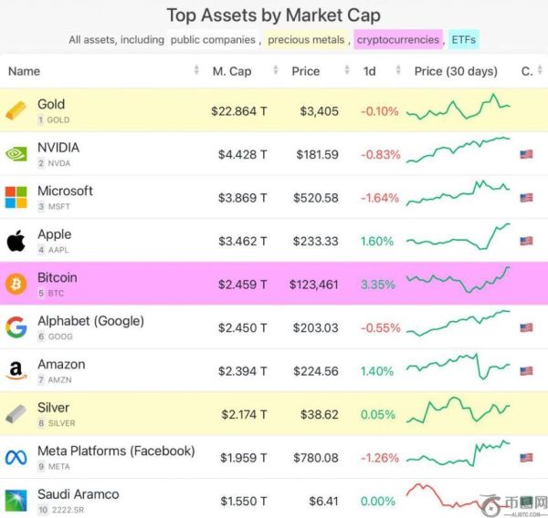Viewport: 548px width, 518px height.
Task: Open the cryptocurrencies category link
Action: pyautogui.click(x=397, y=40)
